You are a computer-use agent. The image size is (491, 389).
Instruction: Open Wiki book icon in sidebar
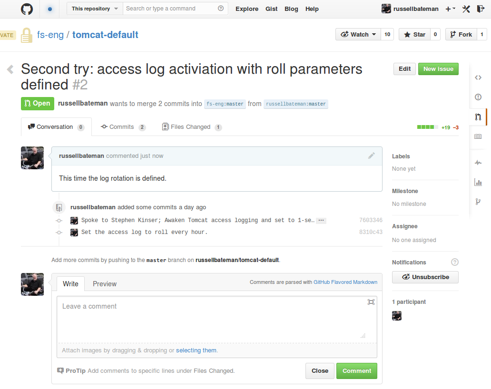478,136
